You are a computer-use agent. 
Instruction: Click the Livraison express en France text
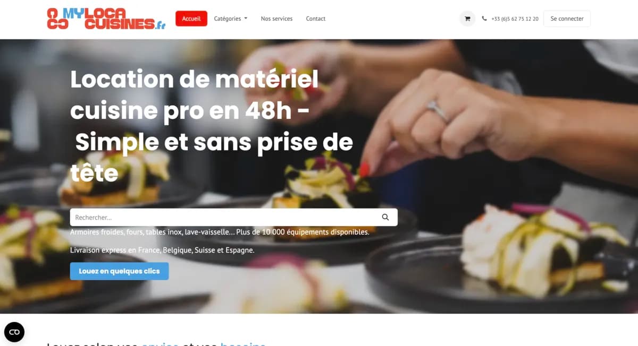click(162, 250)
